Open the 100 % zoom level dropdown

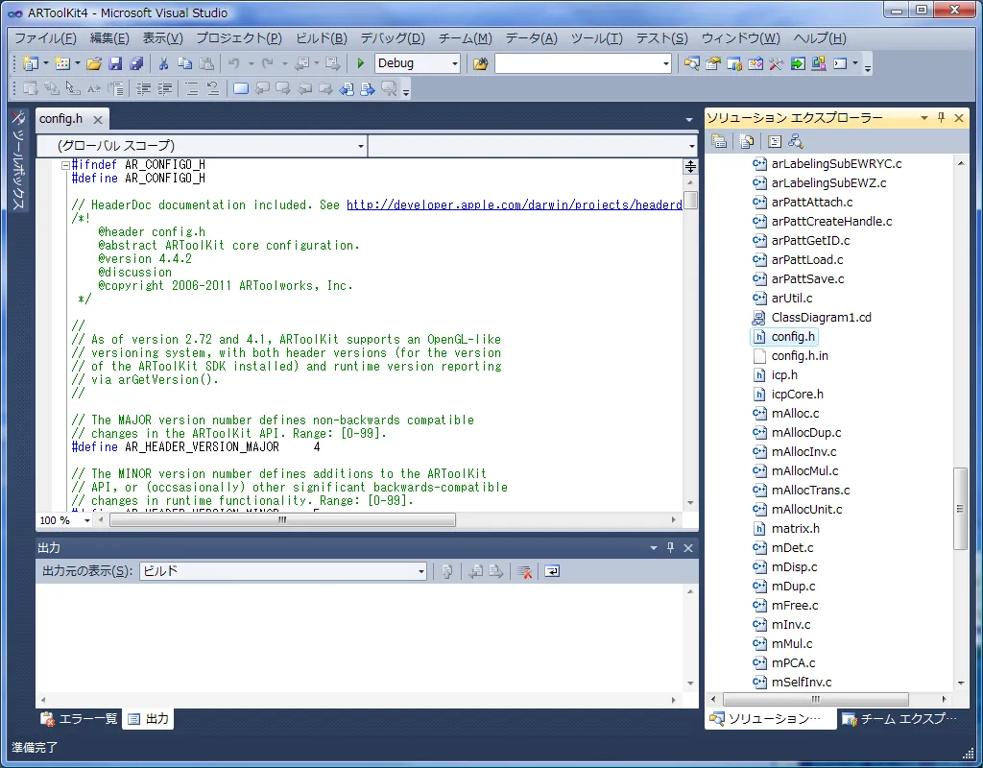point(87,520)
